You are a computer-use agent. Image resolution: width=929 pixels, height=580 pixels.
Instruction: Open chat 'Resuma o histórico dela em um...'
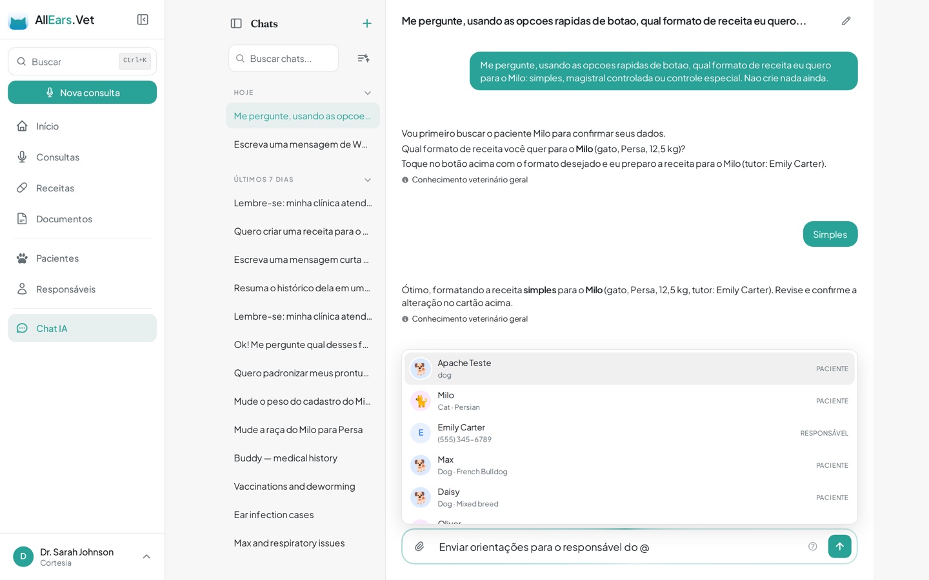(303, 287)
